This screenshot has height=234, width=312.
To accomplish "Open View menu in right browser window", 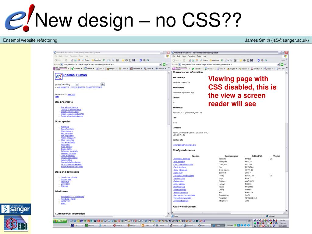I will (x=184, y=56).
